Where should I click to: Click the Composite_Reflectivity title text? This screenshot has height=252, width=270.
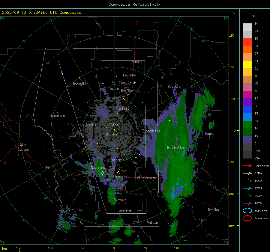pos(135,4)
